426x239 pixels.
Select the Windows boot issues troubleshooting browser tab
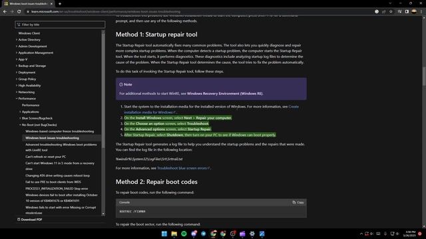point(28,4)
